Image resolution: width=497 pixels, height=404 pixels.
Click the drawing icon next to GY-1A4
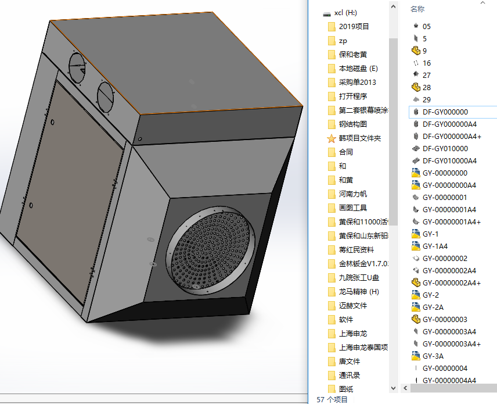(x=416, y=246)
